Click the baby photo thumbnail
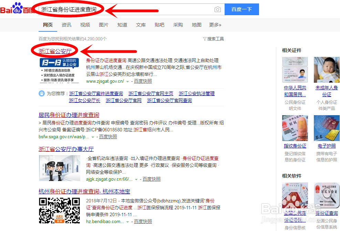 327,70
